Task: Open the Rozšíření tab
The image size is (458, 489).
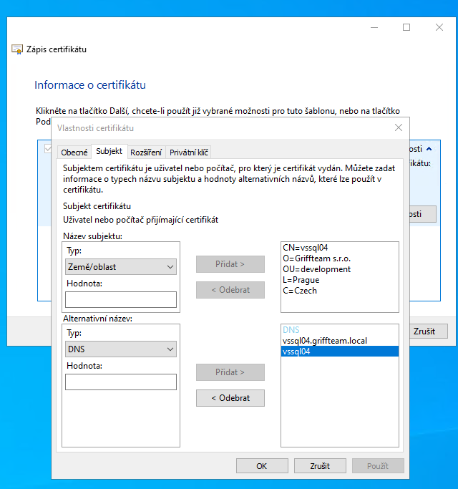Action: [x=146, y=152]
